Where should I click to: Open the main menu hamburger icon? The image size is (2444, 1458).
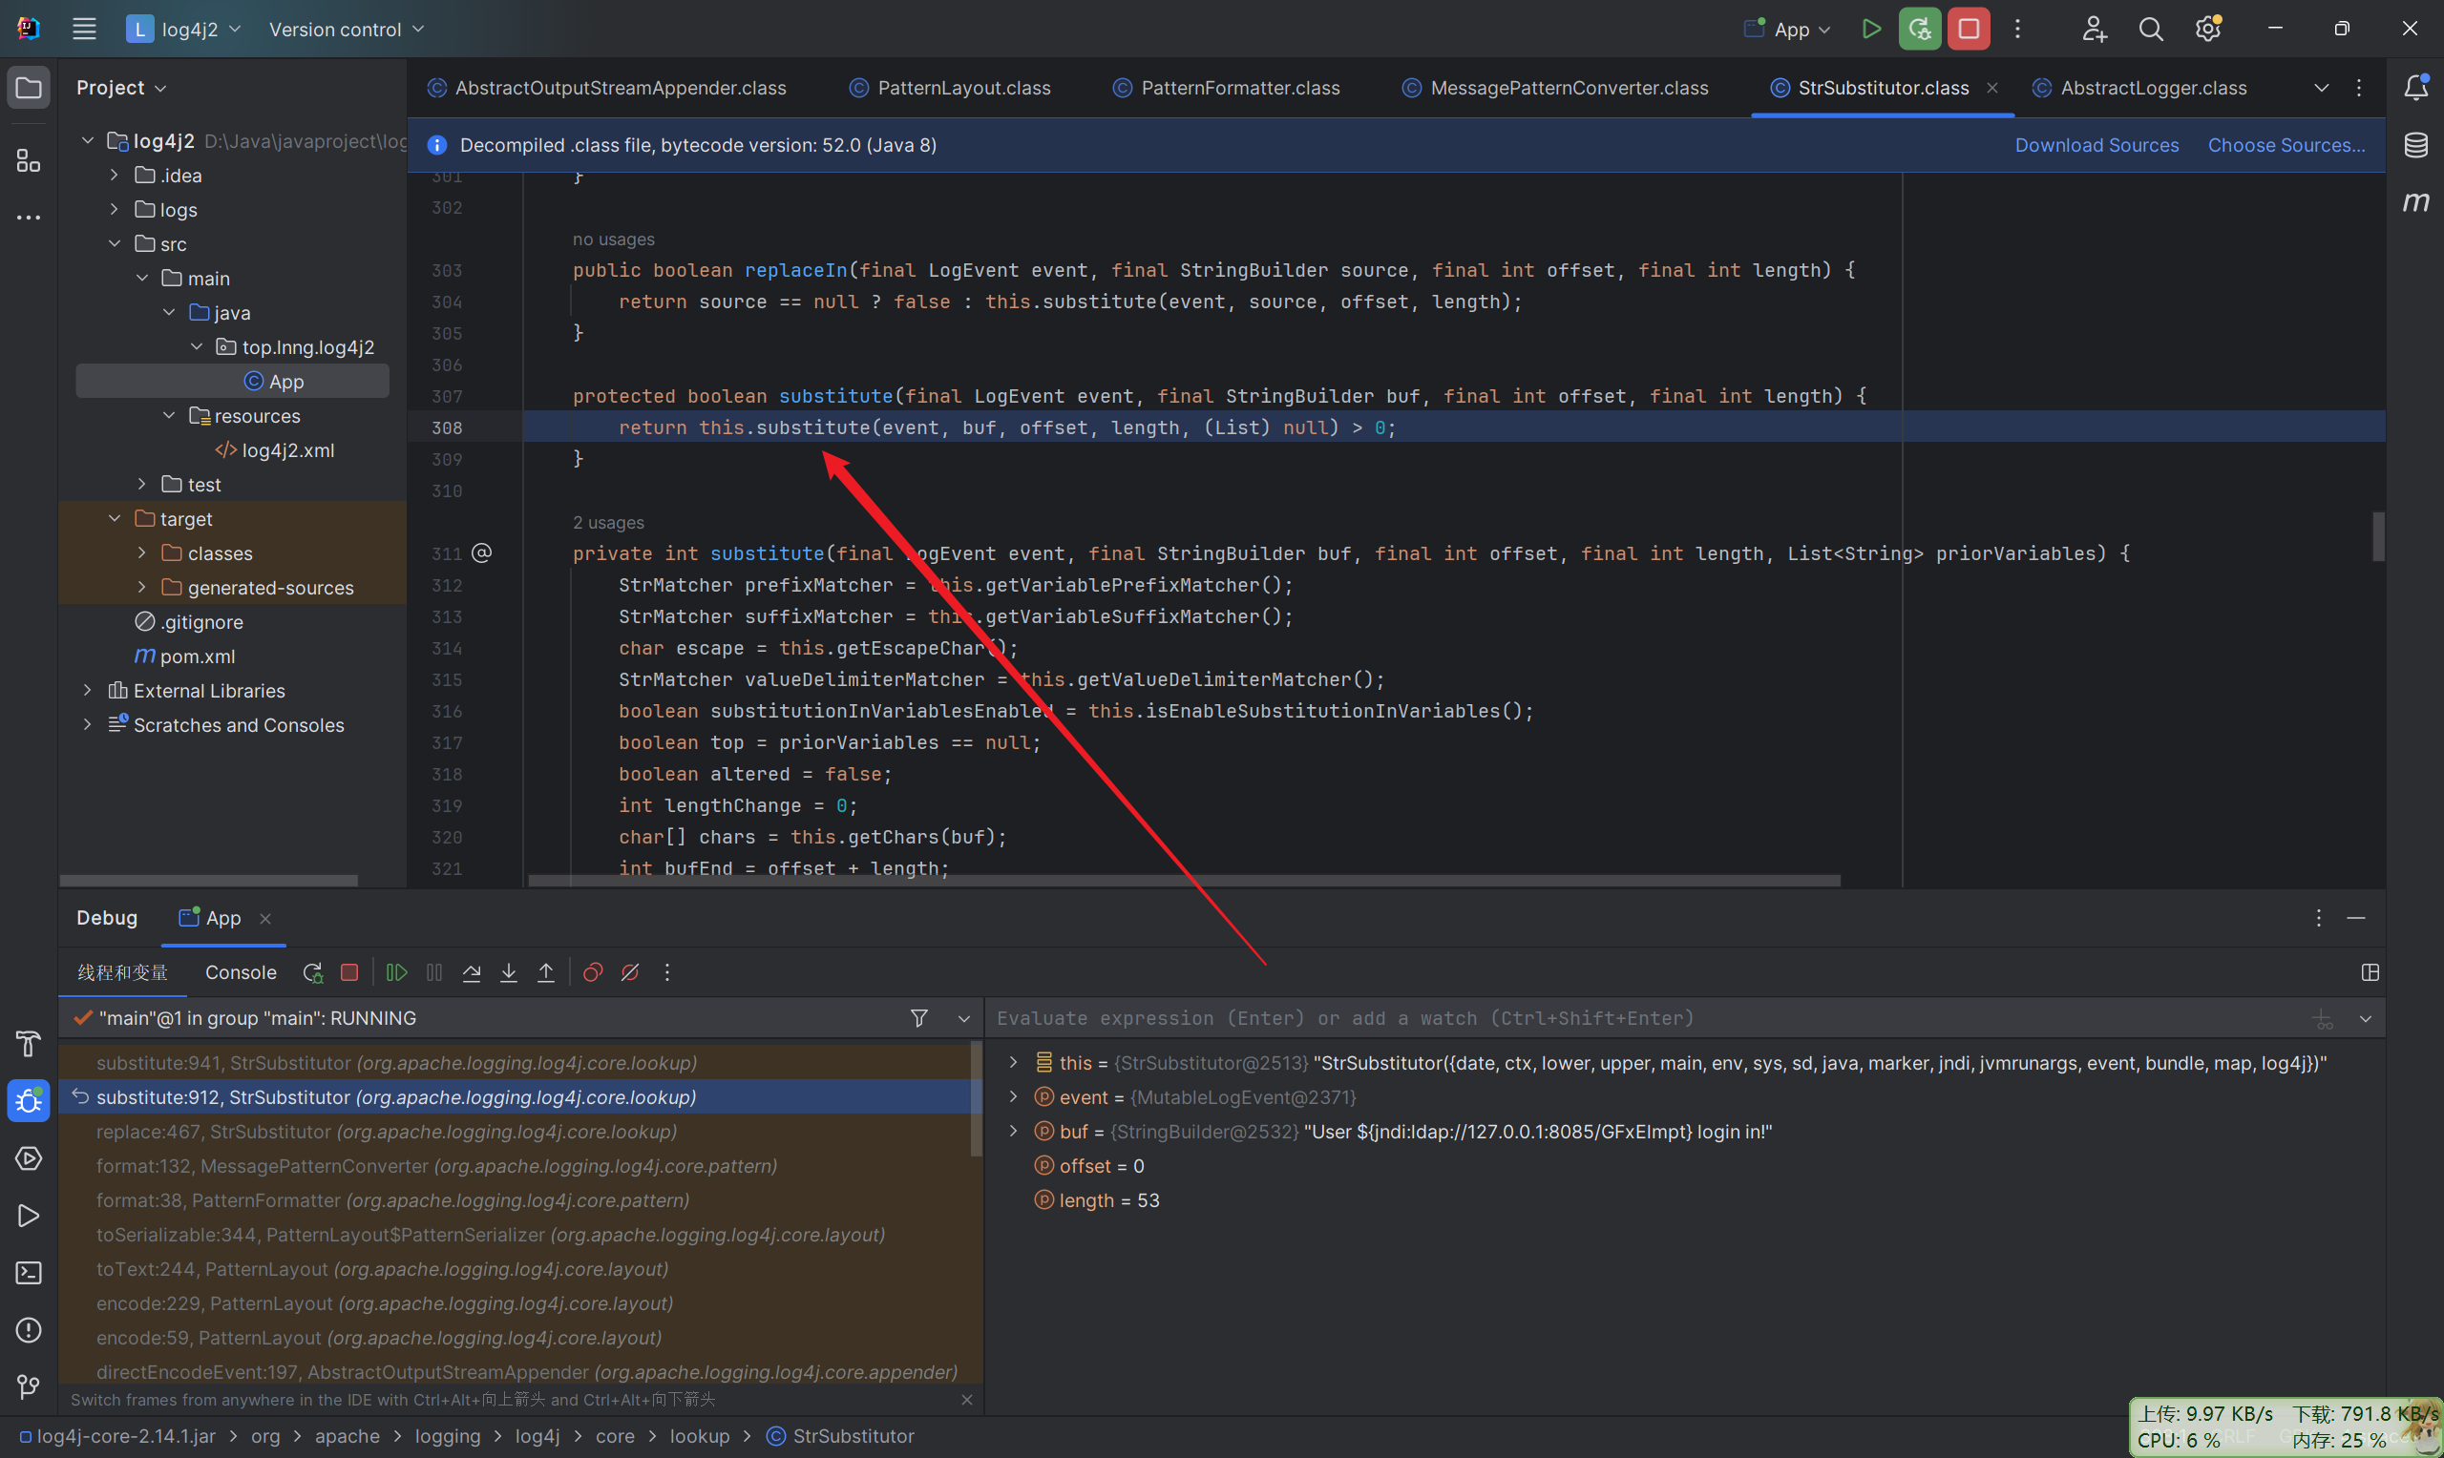tap(85, 29)
